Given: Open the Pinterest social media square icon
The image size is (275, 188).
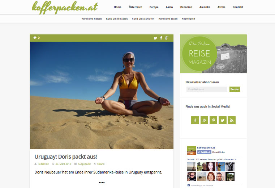Looking at the screenshot, I should click(x=213, y=120).
